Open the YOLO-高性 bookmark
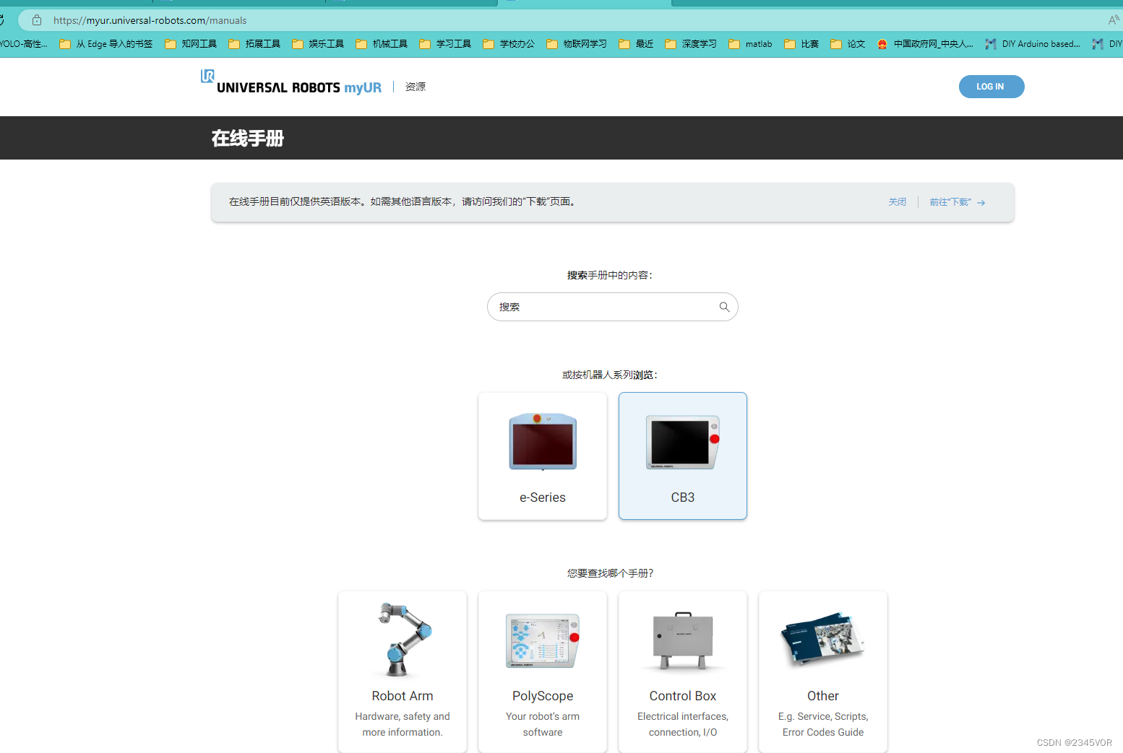This screenshot has width=1123, height=753. [24, 44]
